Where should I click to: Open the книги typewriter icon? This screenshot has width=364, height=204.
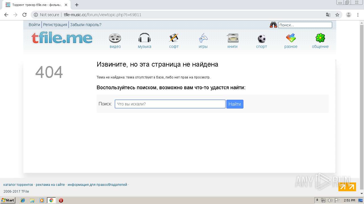232,38
